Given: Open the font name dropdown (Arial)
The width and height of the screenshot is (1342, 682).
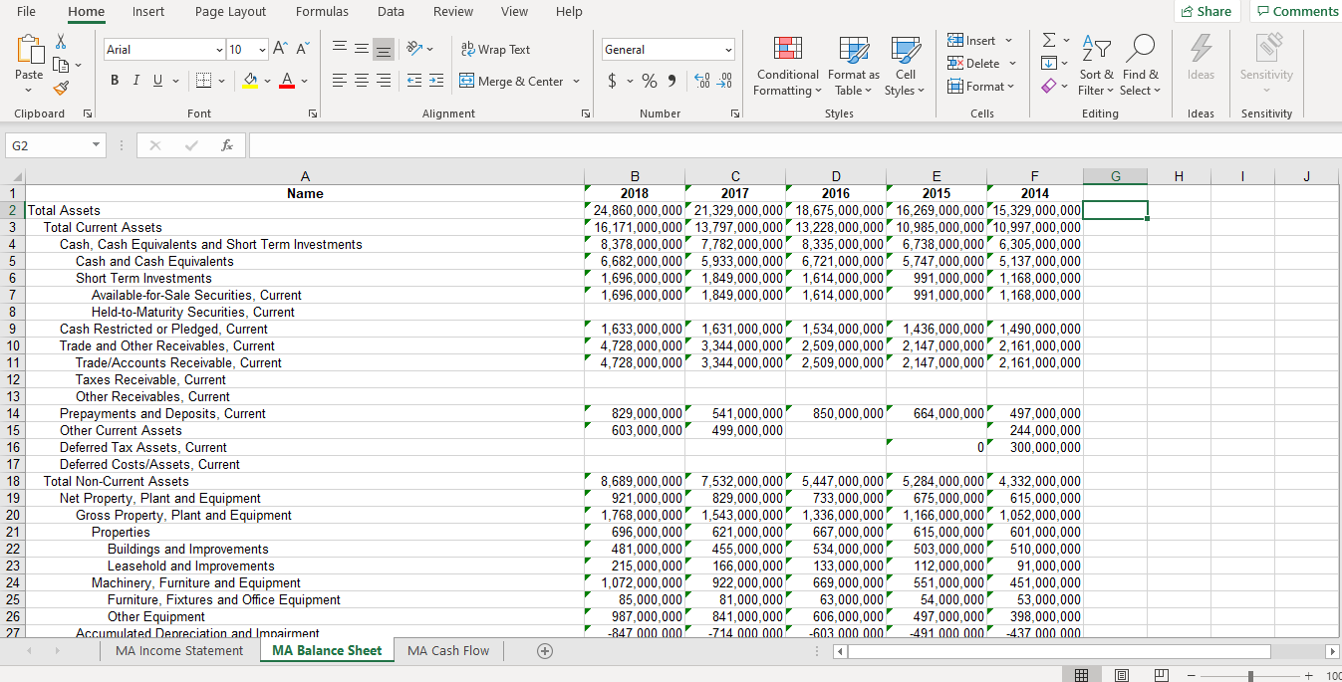Looking at the screenshot, I should [x=219, y=50].
